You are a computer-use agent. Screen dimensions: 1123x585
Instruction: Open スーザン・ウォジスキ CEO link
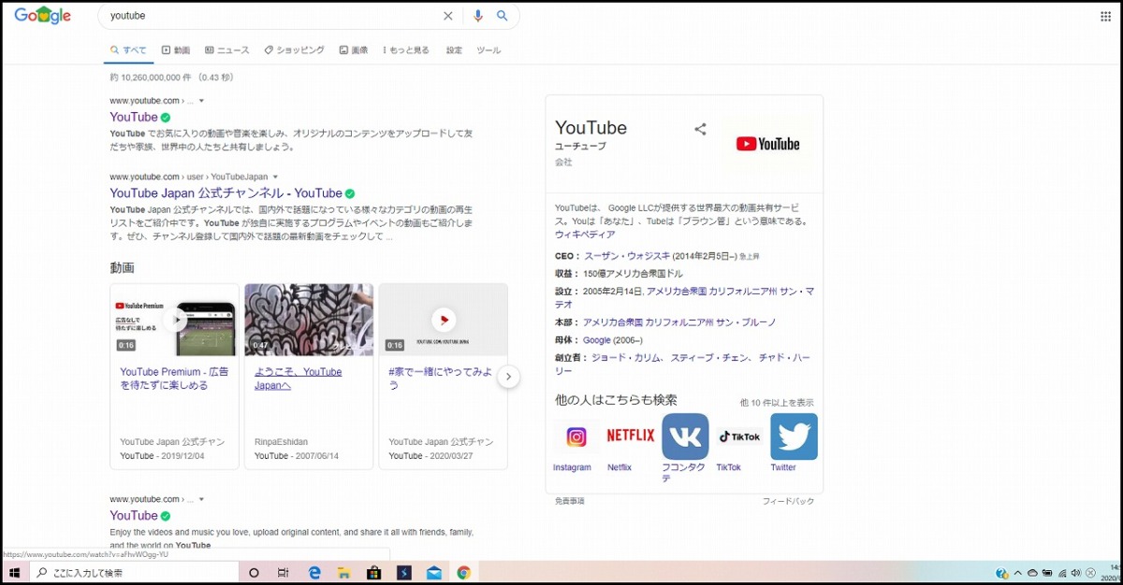pyautogui.click(x=627, y=256)
